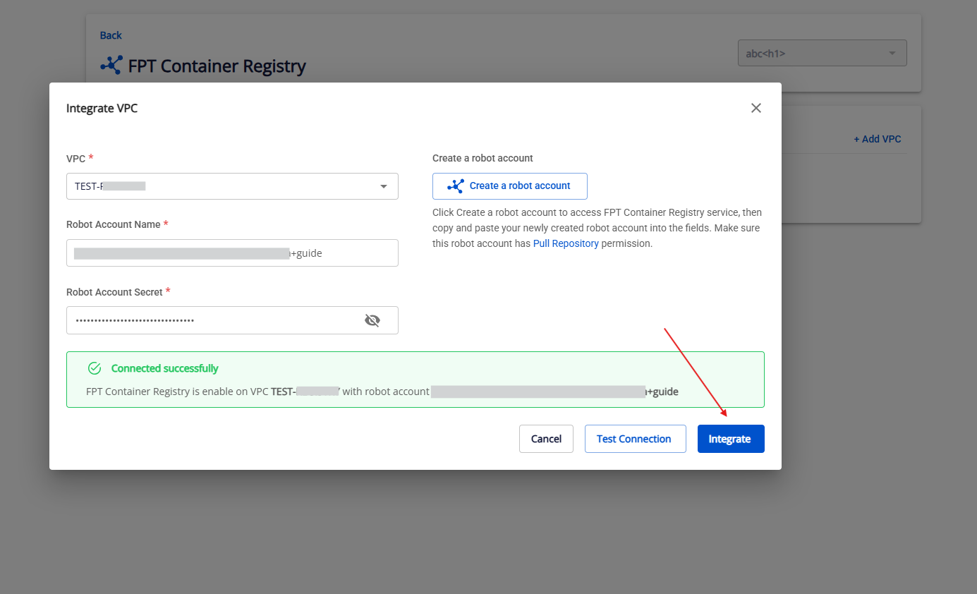Select the VPC field showing TEST-
Screen dimensions: 977x594
pos(219,187)
